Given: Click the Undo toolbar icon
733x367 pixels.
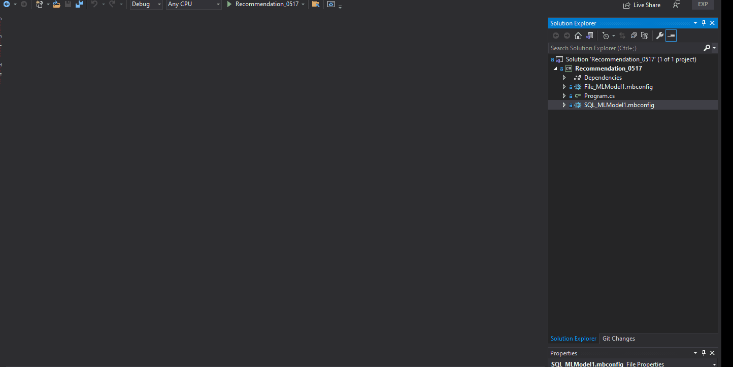Looking at the screenshot, I should 94,4.
